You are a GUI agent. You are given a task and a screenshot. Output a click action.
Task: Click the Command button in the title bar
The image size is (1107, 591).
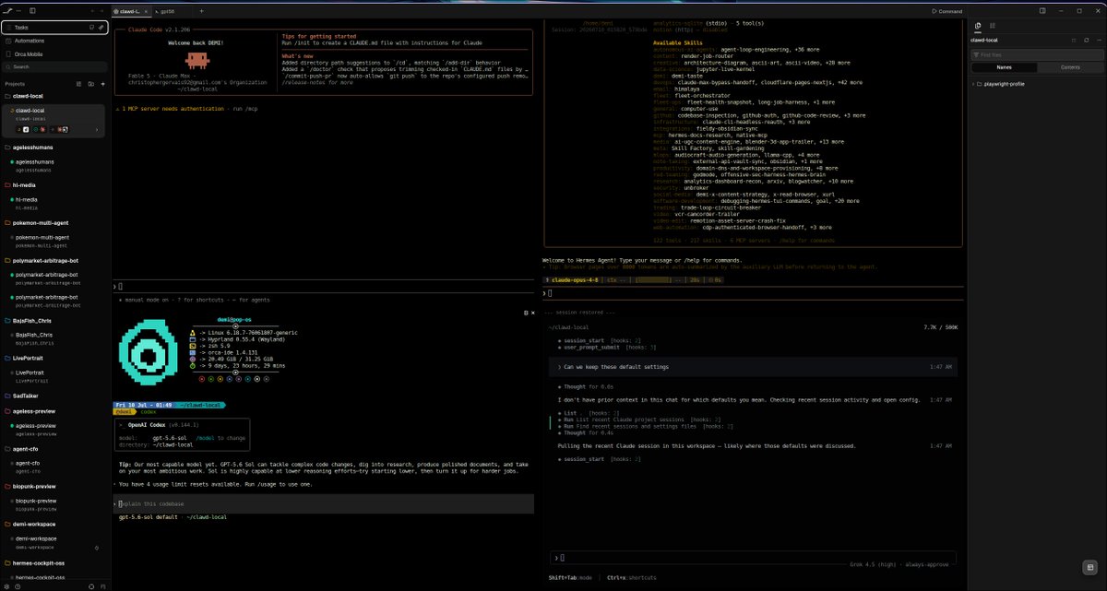point(947,11)
